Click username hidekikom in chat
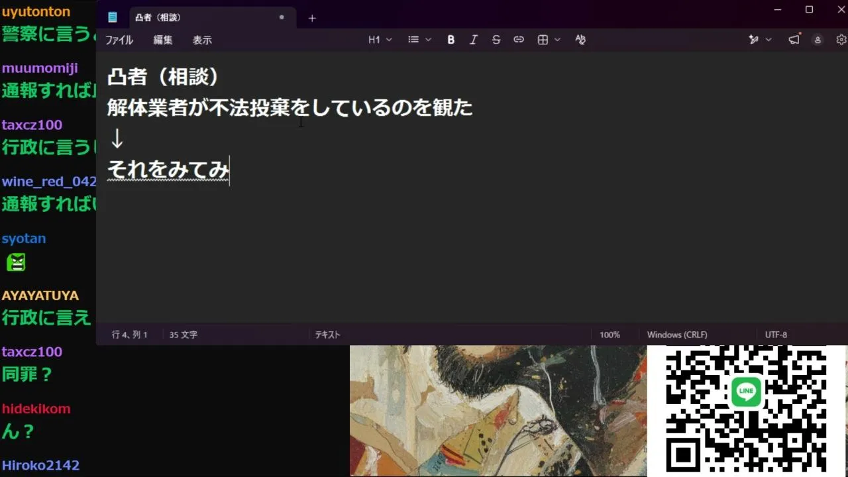Image resolution: width=848 pixels, height=477 pixels. click(36, 409)
